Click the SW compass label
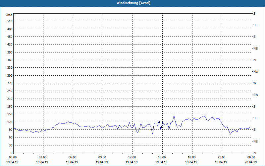The height and width of the screenshot is (166, 265). [256, 95]
